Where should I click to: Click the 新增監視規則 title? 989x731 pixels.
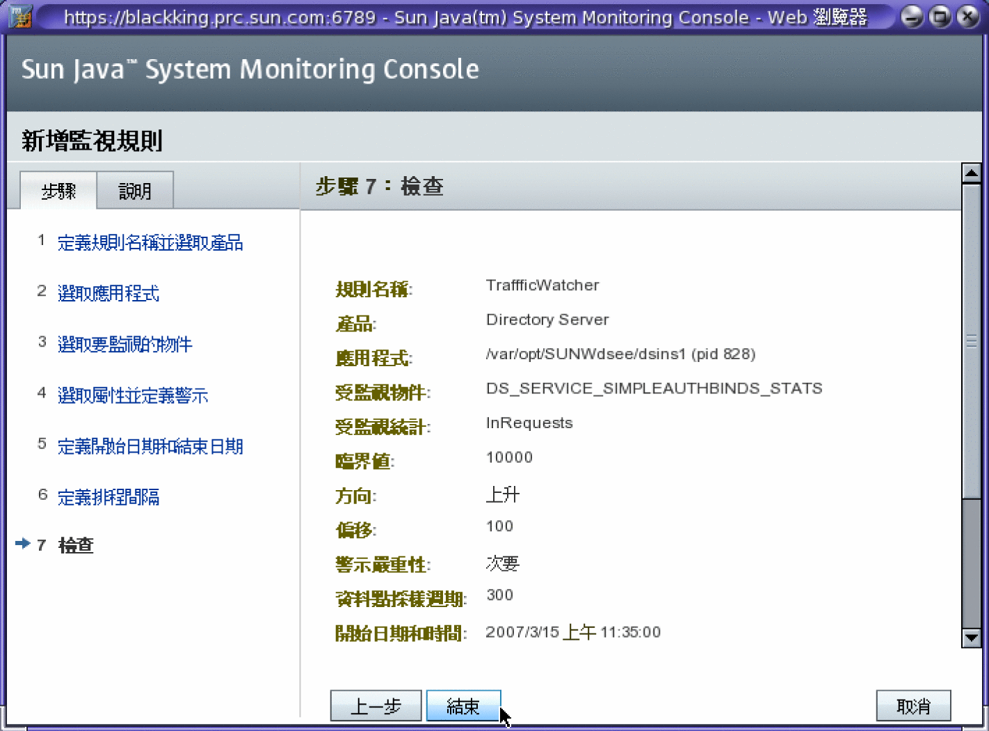(92, 141)
